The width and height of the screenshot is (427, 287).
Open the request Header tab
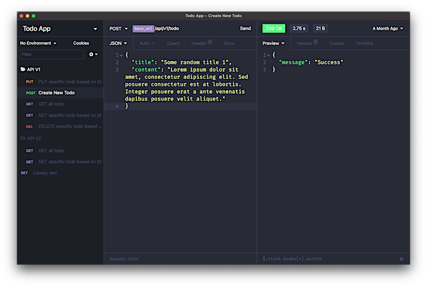pos(202,43)
